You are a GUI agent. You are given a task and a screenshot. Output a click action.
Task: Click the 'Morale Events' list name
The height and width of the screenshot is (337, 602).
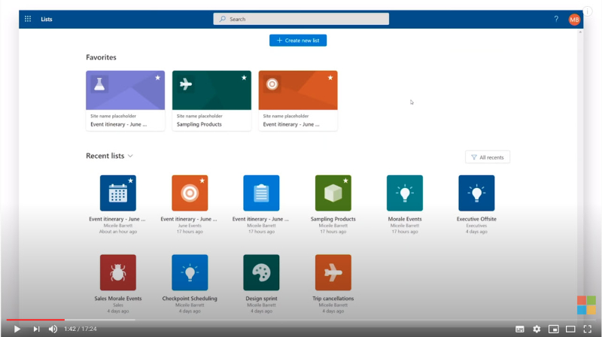tap(405, 219)
